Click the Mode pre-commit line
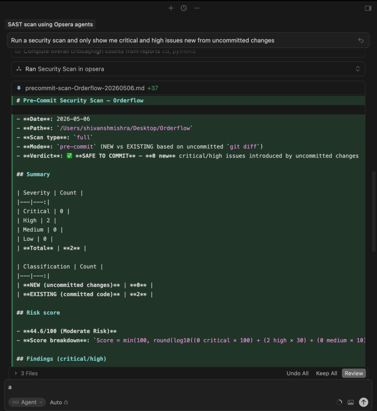Screen dimensions: 377x411 pos(140,146)
